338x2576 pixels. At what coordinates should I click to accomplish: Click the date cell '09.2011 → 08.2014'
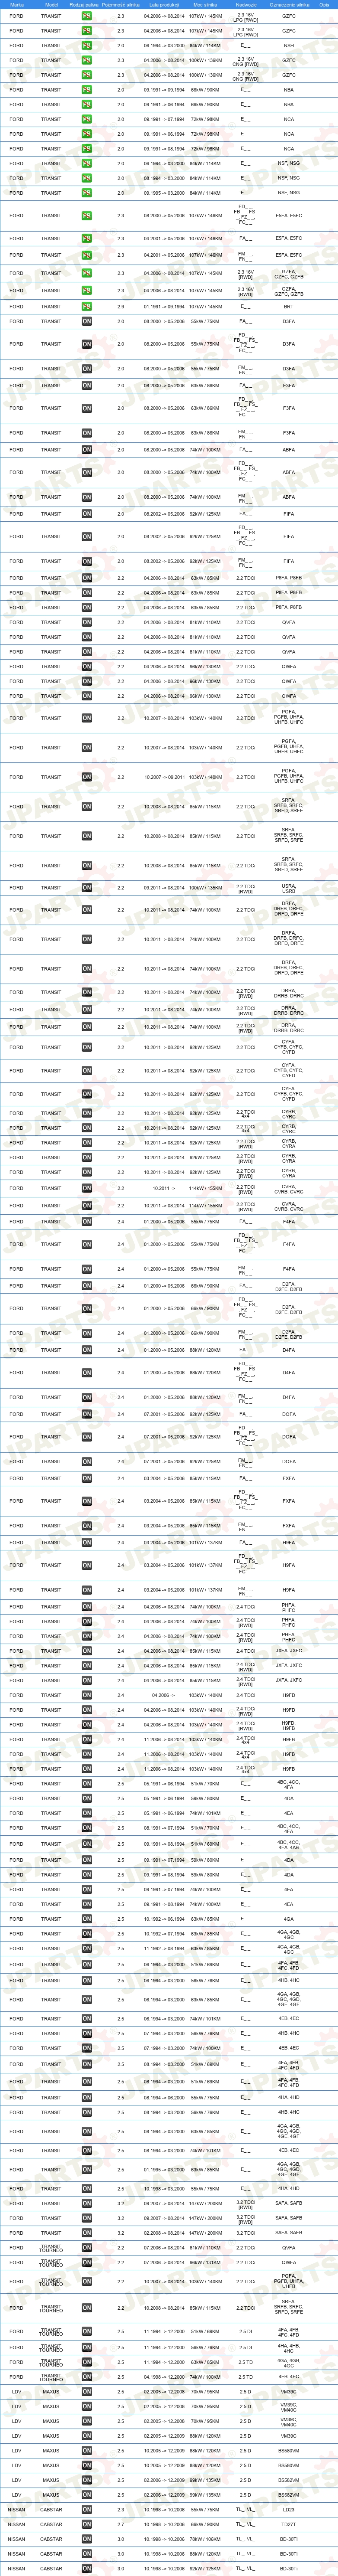(x=165, y=888)
